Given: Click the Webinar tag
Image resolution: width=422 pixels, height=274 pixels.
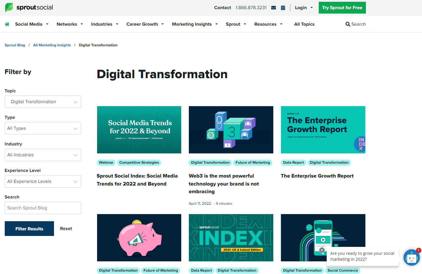Looking at the screenshot, I should (106, 163).
